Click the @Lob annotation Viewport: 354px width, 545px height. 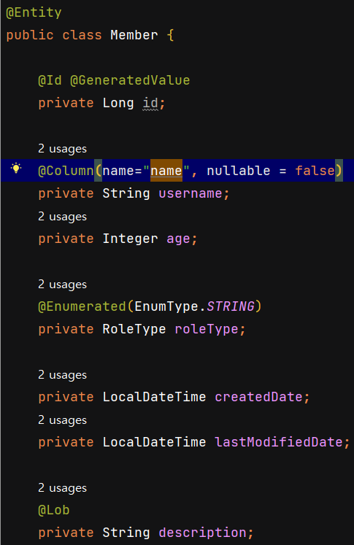54,510
